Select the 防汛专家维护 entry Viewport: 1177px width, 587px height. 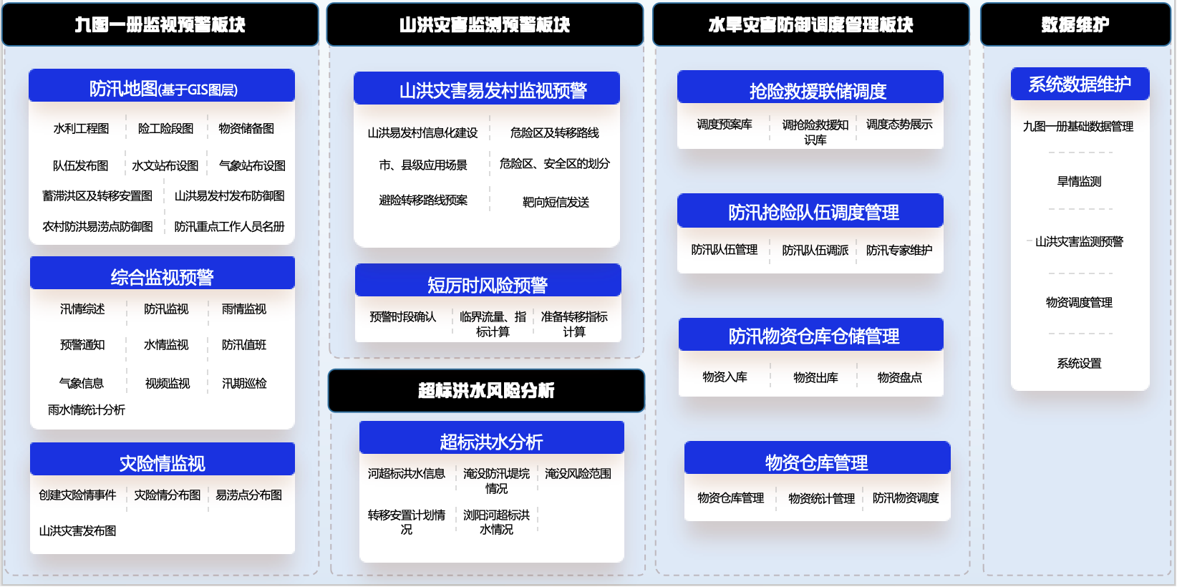(x=899, y=251)
